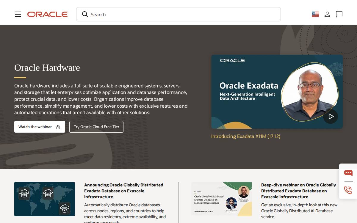357x223 pixels.
Task: Click the Oracle Hardware heading
Action: 47,67
